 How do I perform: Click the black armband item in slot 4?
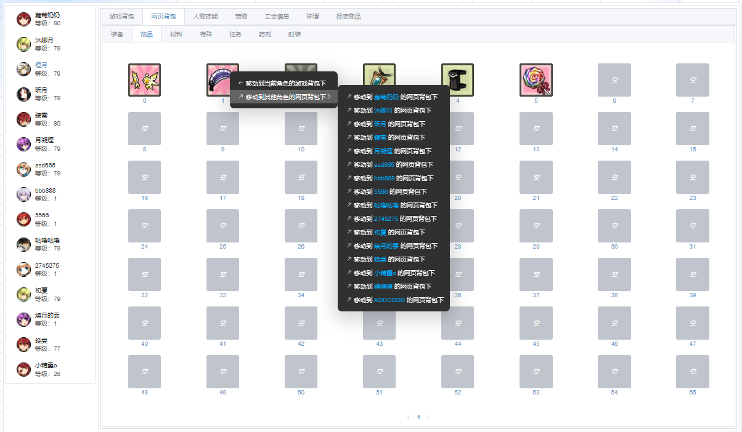click(457, 80)
